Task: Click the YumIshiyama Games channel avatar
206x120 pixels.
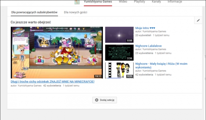Action: tap(77, 2)
